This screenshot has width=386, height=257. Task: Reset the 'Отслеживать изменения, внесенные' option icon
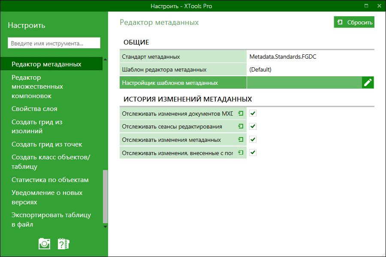click(x=241, y=153)
